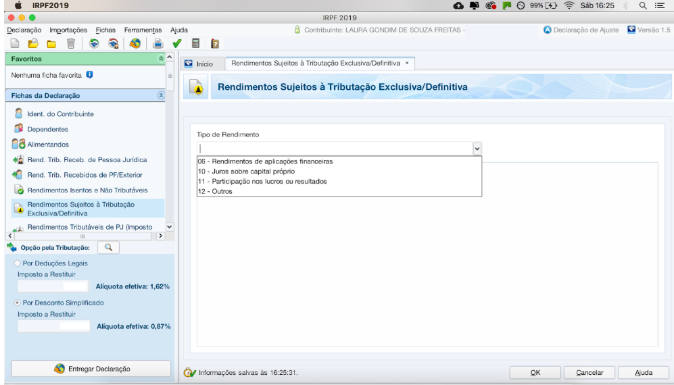
Task: Click the Versão 1.5 Receita logo icon
Action: click(x=631, y=30)
